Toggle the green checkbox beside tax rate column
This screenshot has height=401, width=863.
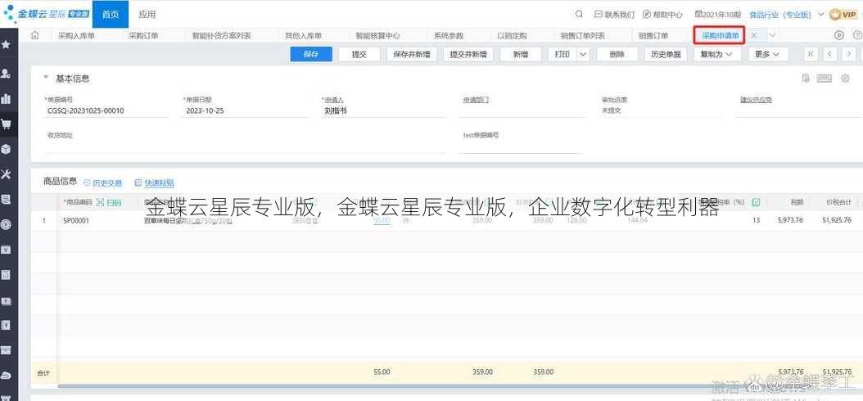[x=756, y=202]
